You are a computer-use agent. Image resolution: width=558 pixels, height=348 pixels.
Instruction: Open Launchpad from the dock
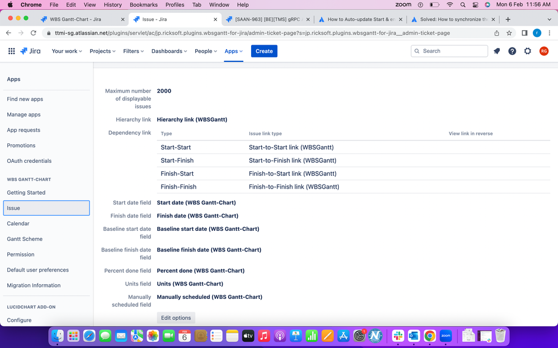(73, 336)
